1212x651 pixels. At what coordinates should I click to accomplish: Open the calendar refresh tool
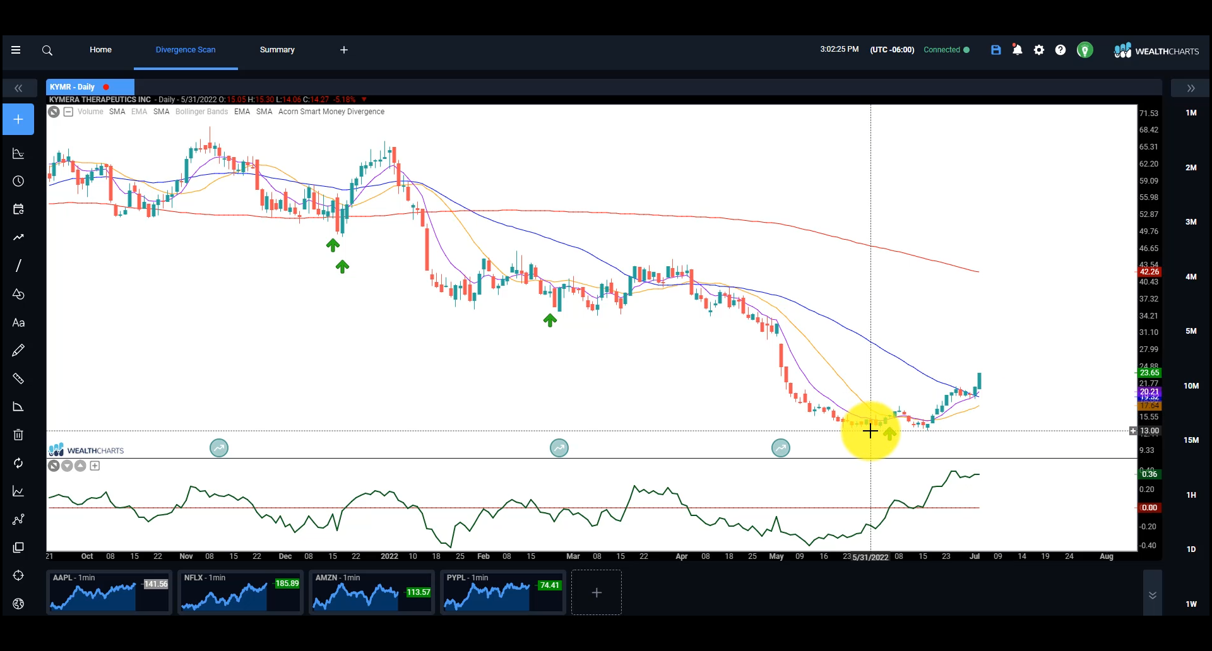(18, 209)
